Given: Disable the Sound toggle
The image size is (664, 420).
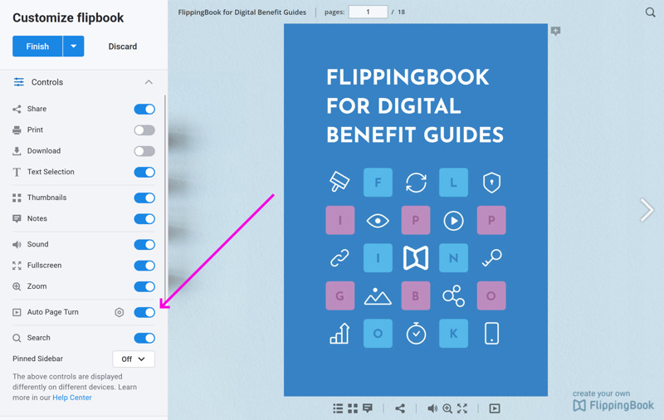Looking at the screenshot, I should [x=144, y=244].
